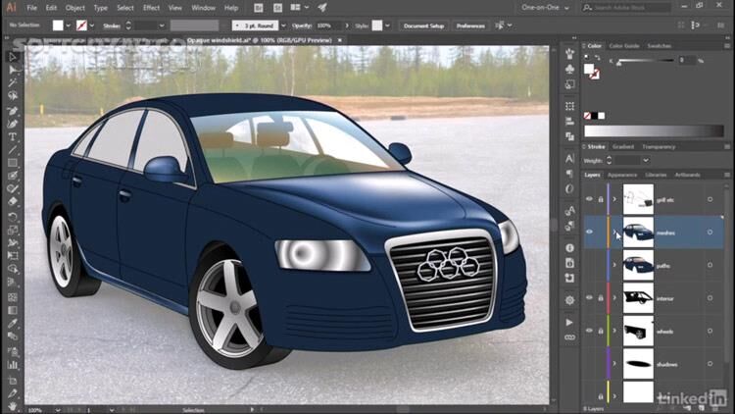
Task: Click the wheels layer thumbnail
Action: [638, 331]
